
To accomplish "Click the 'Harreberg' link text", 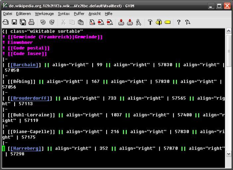I will pos(26,148).
